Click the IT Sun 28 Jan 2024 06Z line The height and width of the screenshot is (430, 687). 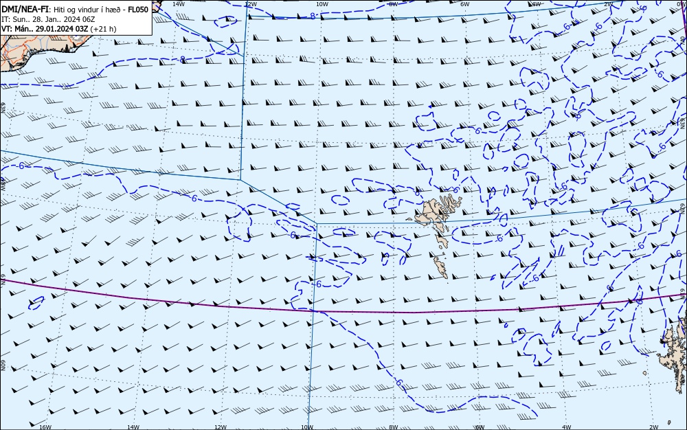(x=48, y=19)
